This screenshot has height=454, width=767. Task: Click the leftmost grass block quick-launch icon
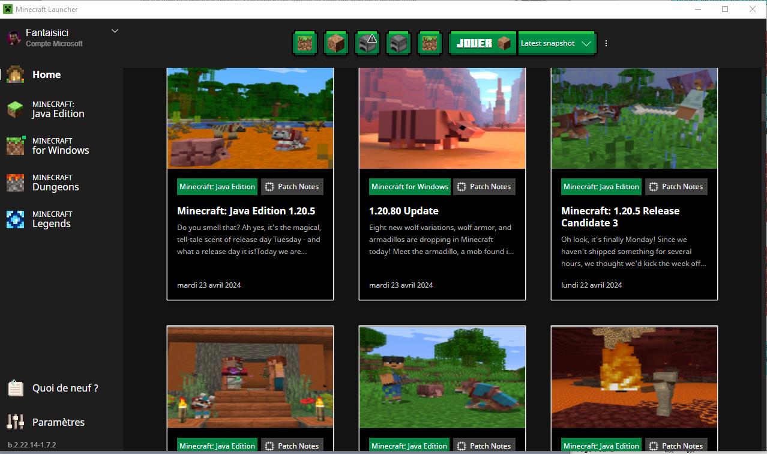(x=304, y=43)
